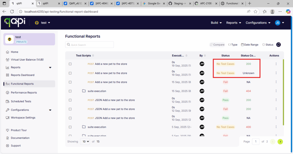Check the first Add a new pet row checkbox
The image size is (293, 154).
(x=70, y=64)
